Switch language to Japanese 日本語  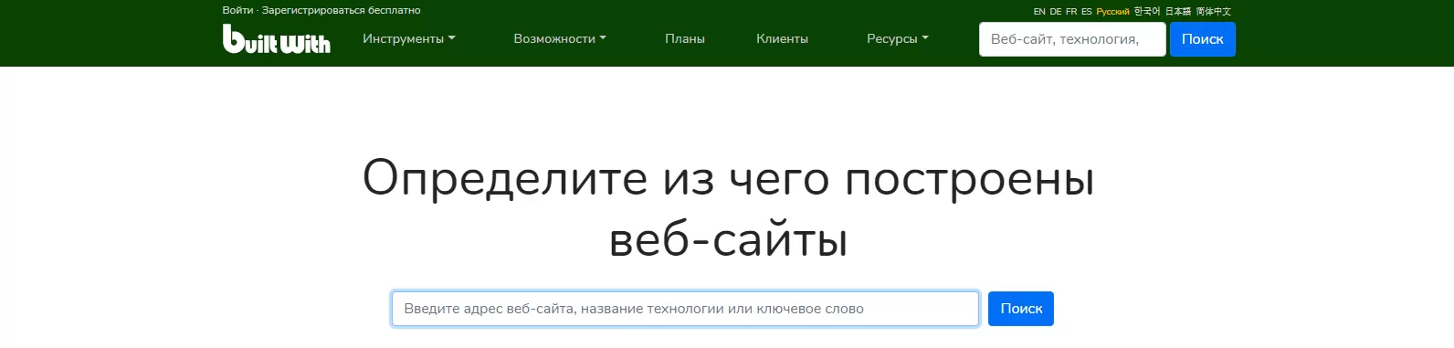click(1178, 12)
